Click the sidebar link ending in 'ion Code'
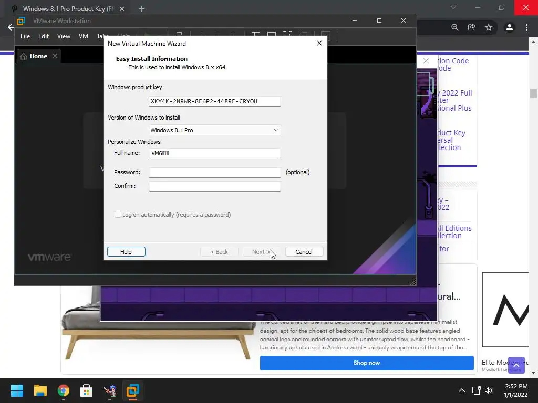The height and width of the screenshot is (403, 538). pyautogui.click(x=453, y=65)
